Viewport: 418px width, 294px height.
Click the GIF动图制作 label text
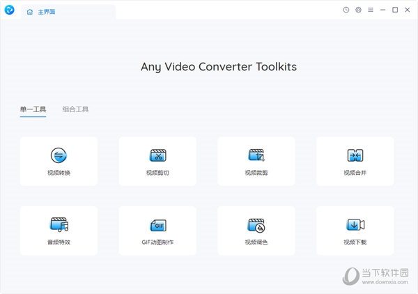tap(157, 242)
